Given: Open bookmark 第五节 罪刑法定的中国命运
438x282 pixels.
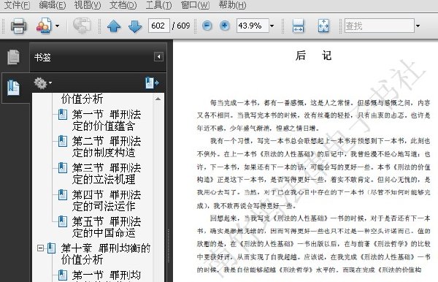Looking at the screenshot, I should pos(107,227).
